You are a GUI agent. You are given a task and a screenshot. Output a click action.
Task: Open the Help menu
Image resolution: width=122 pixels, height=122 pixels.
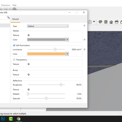point(14,5)
